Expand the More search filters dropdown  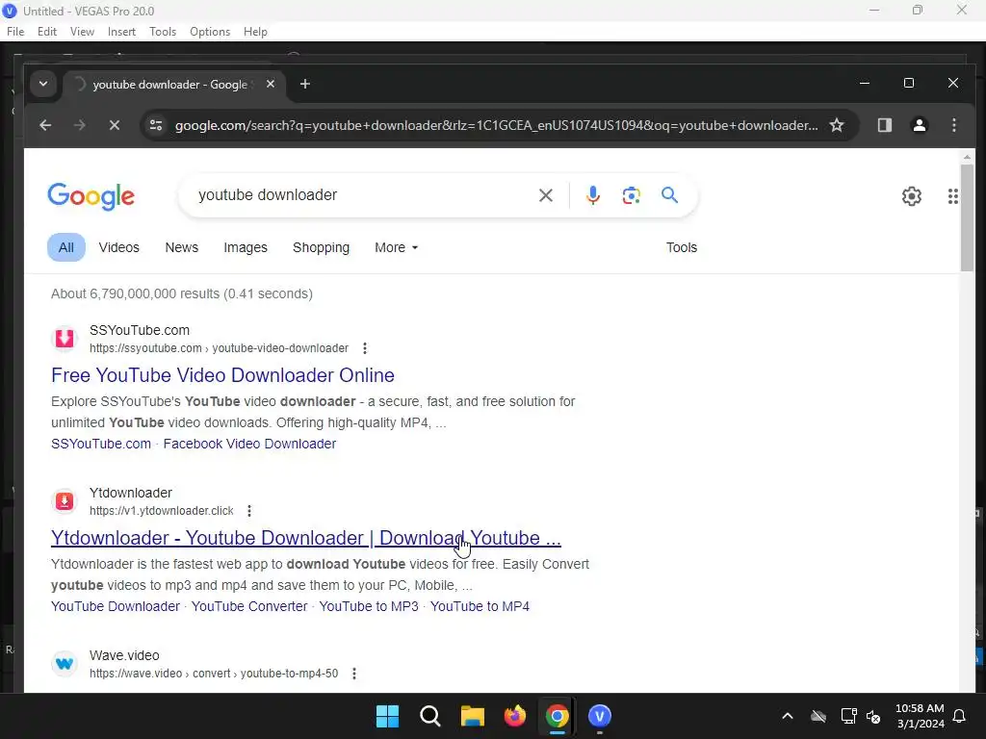tap(396, 247)
